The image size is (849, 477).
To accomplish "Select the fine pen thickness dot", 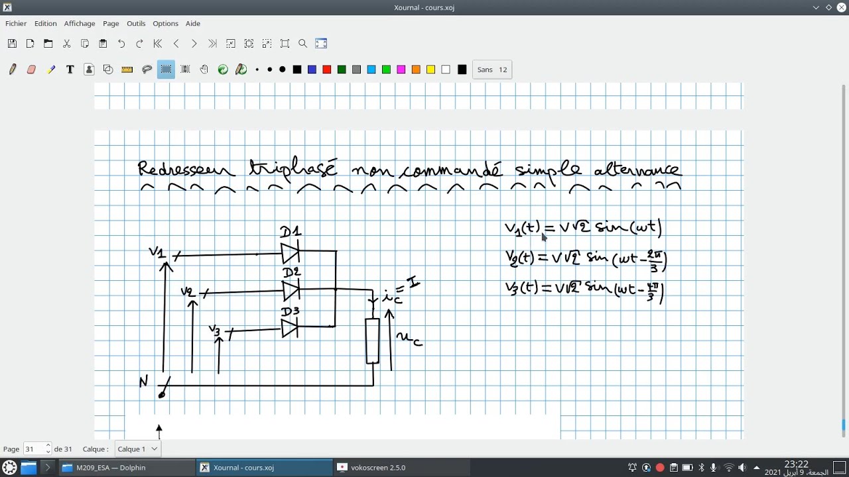I will pos(257,70).
